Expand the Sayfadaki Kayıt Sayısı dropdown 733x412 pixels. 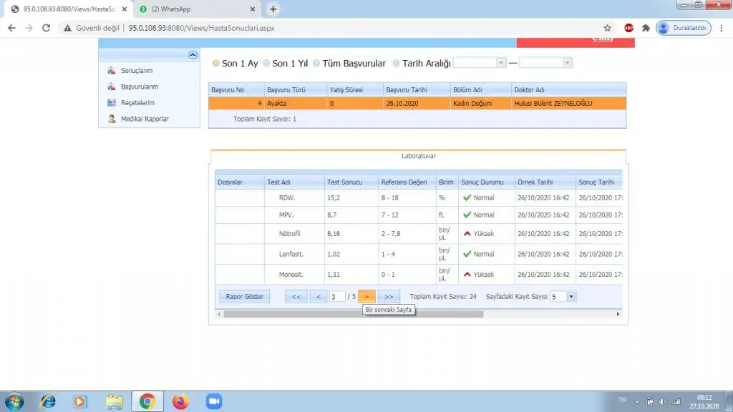point(571,296)
